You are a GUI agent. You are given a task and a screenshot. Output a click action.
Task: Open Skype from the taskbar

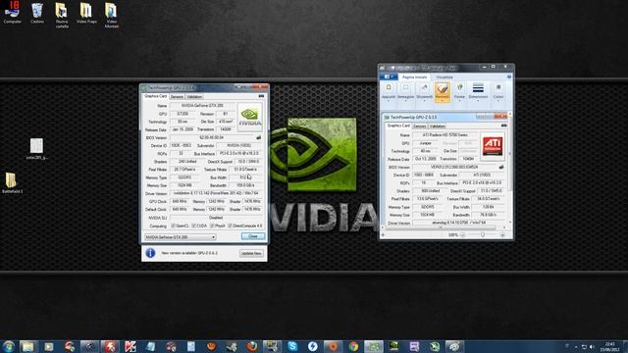292,346
